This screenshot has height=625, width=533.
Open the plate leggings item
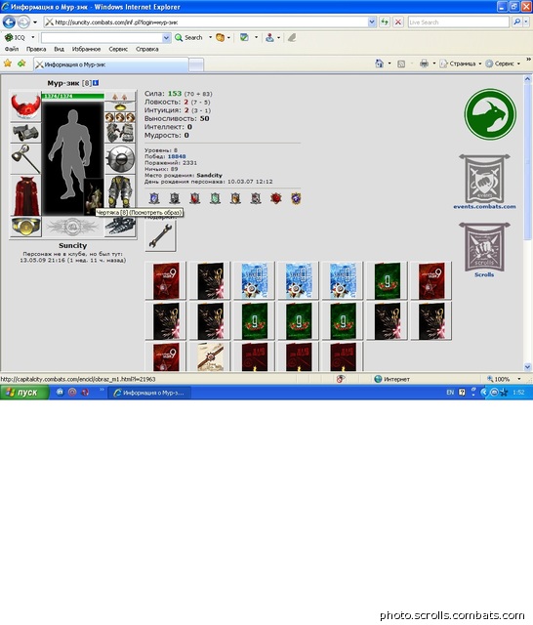[120, 191]
